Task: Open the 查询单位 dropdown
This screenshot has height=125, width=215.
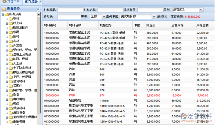Action: (154, 17)
